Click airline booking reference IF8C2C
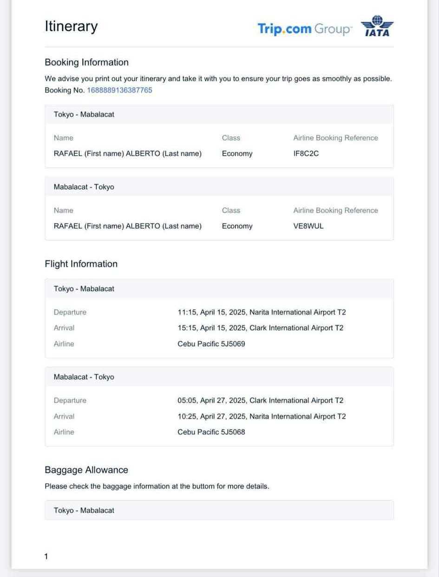 click(x=306, y=153)
